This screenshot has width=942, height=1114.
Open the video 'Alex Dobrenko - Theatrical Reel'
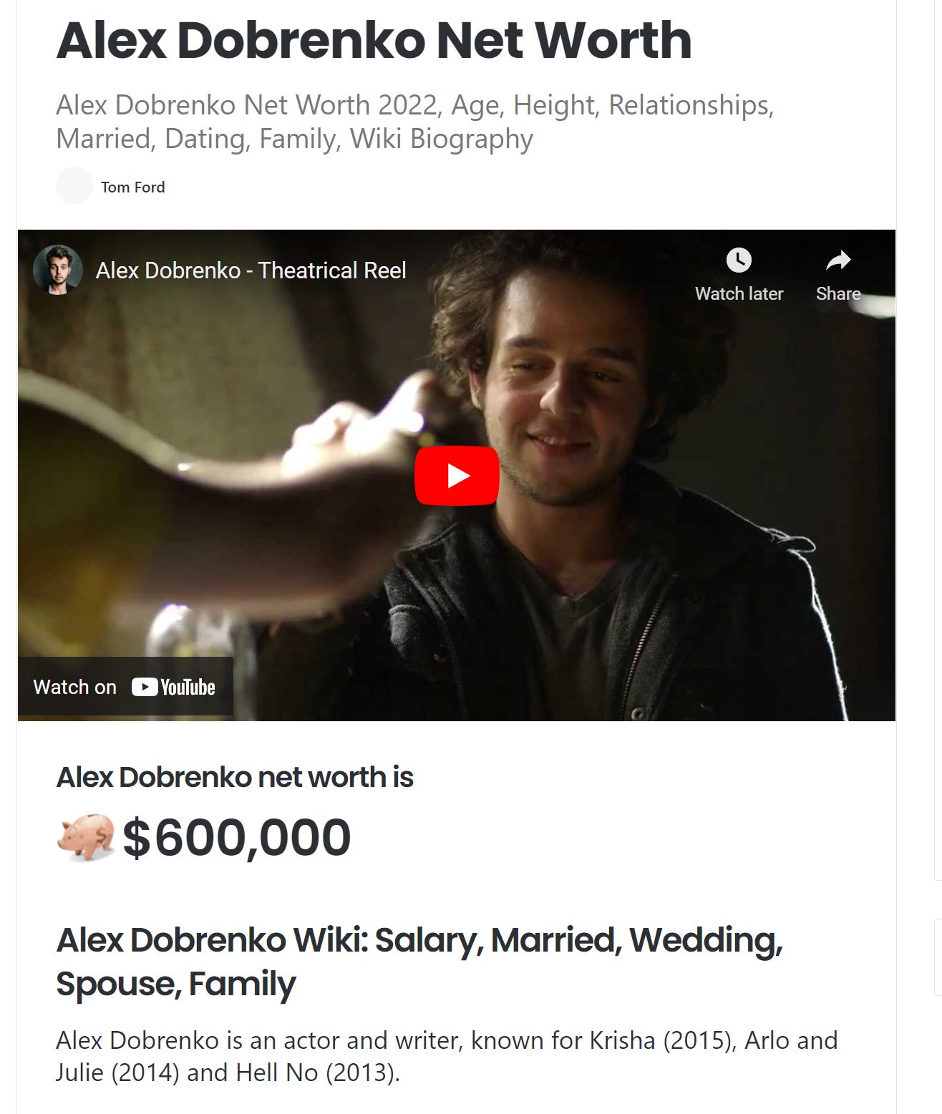251,270
